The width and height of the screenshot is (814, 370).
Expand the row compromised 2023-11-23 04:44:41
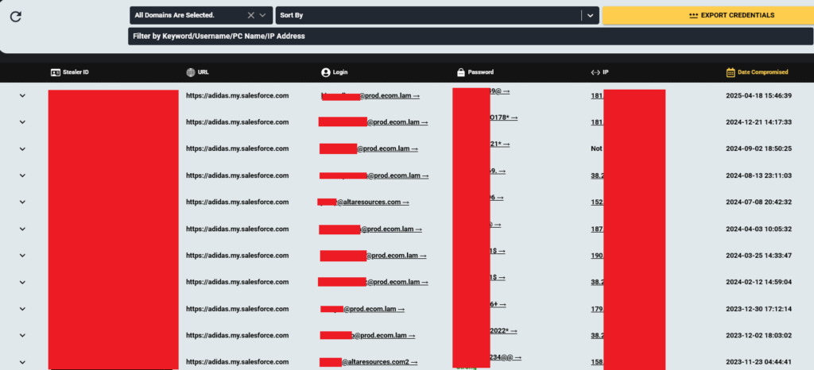coord(22,362)
